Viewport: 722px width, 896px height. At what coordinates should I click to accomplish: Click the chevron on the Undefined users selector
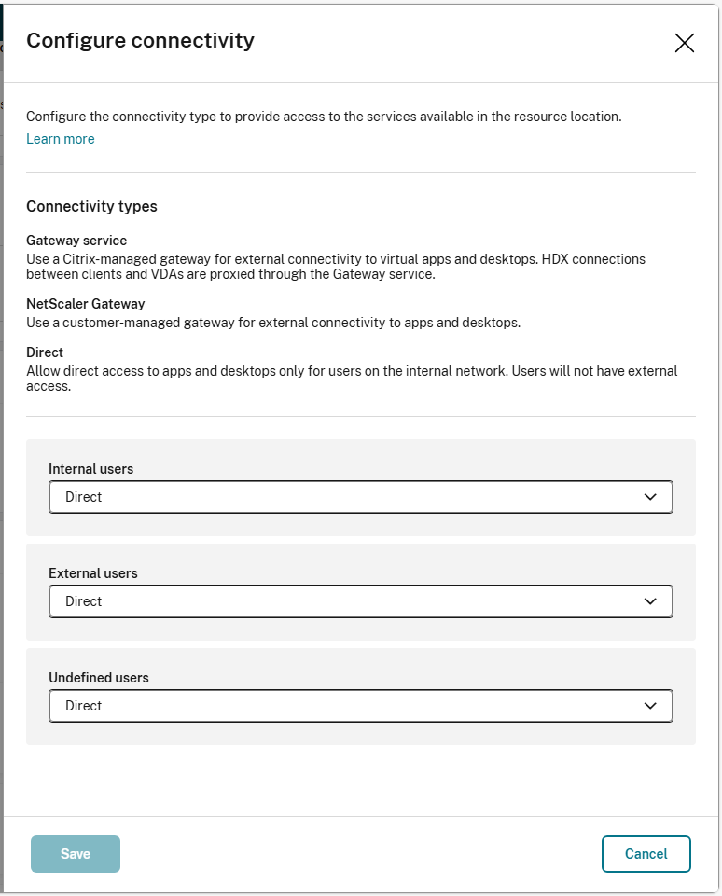650,706
